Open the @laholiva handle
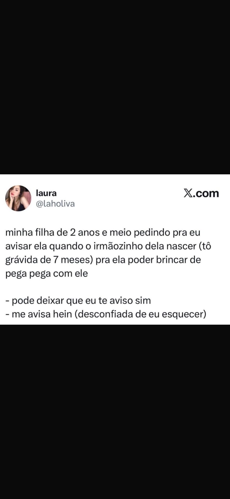This screenshot has height=499, width=230. click(55, 204)
